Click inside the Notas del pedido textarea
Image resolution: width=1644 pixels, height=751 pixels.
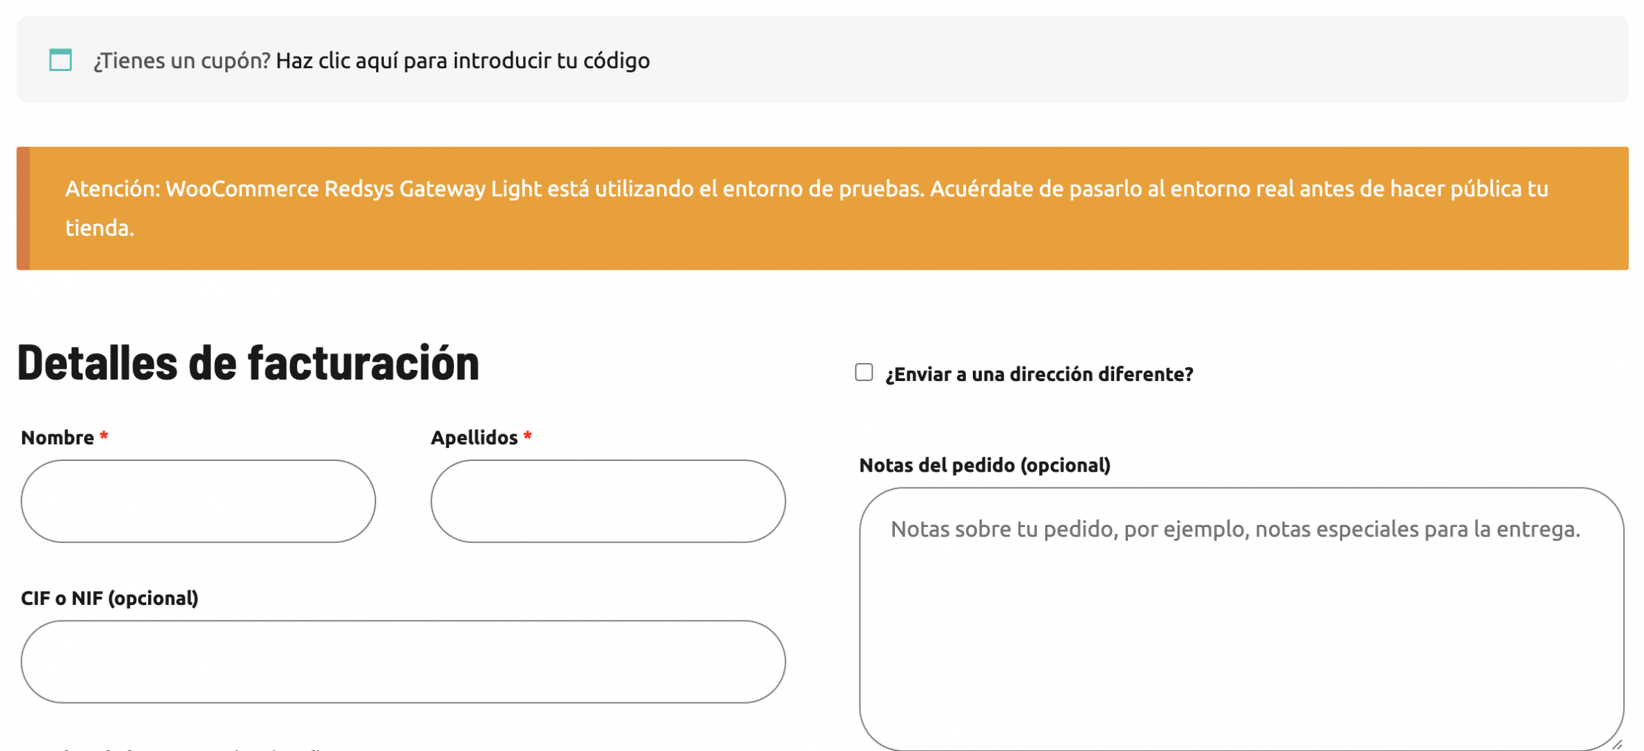(1241, 619)
